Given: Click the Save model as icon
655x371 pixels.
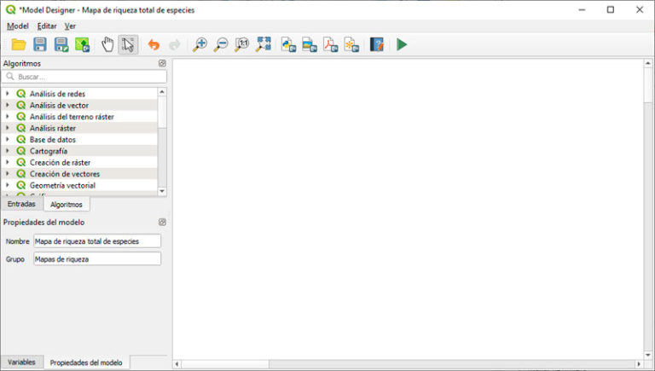Looking at the screenshot, I should click(61, 44).
